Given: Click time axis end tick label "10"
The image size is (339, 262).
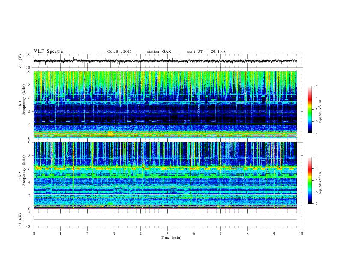Looking at the screenshot, I should click(301, 234).
